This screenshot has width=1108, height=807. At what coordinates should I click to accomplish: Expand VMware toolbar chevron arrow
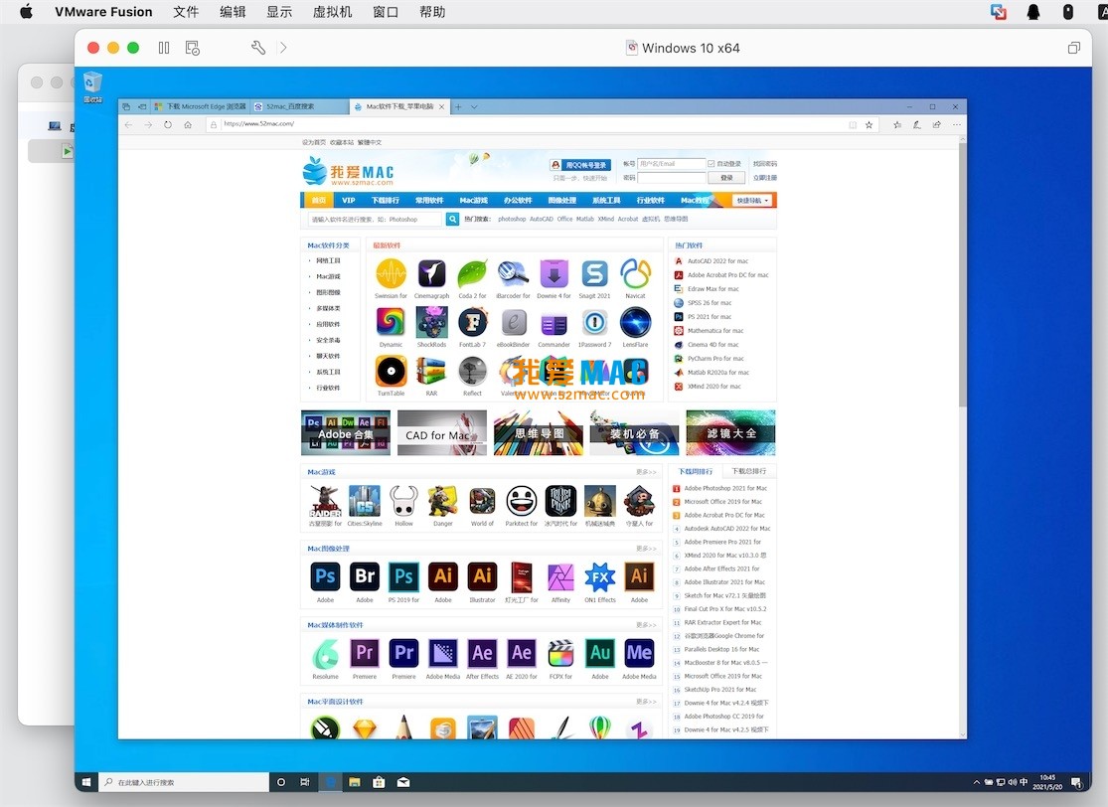click(x=283, y=48)
